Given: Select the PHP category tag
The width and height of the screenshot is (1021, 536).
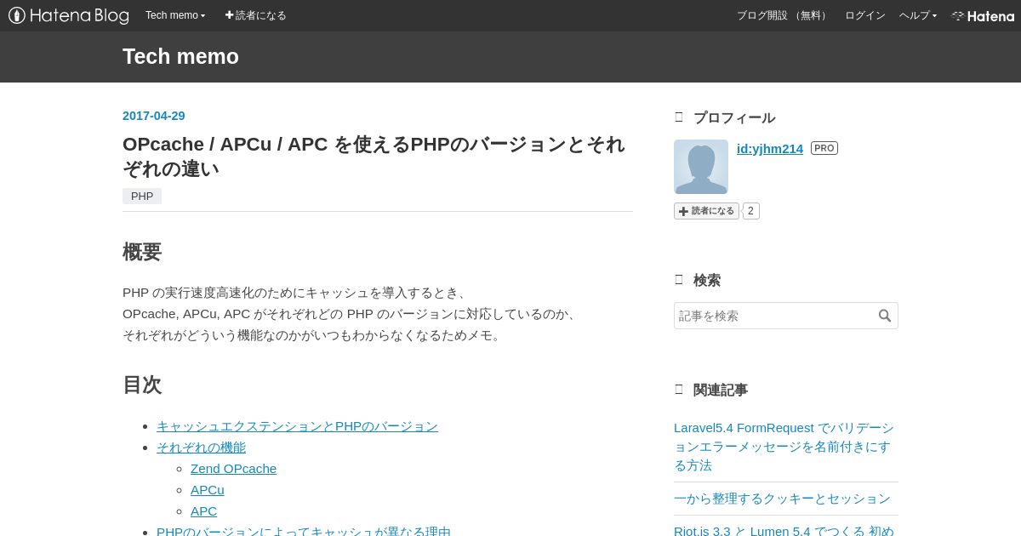Looking at the screenshot, I should coord(142,196).
